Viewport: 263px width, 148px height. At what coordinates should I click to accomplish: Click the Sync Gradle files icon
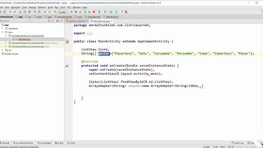(105, 12)
